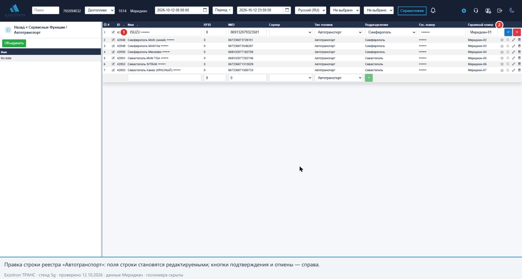The height and width of the screenshot is (279, 522).
Task: Click the IMEI field with 869132079323581
Action: (247, 32)
